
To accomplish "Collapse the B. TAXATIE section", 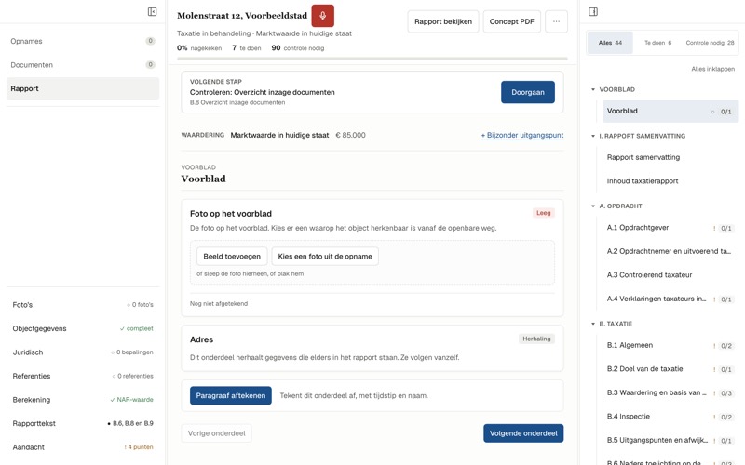I will 593,324.
